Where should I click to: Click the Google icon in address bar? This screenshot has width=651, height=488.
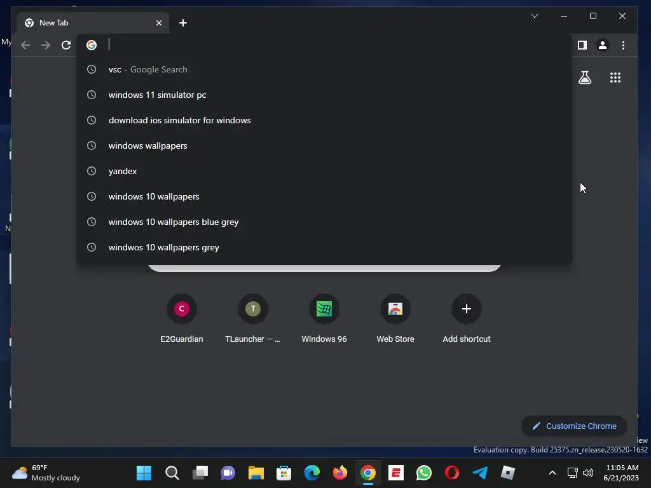pos(92,45)
